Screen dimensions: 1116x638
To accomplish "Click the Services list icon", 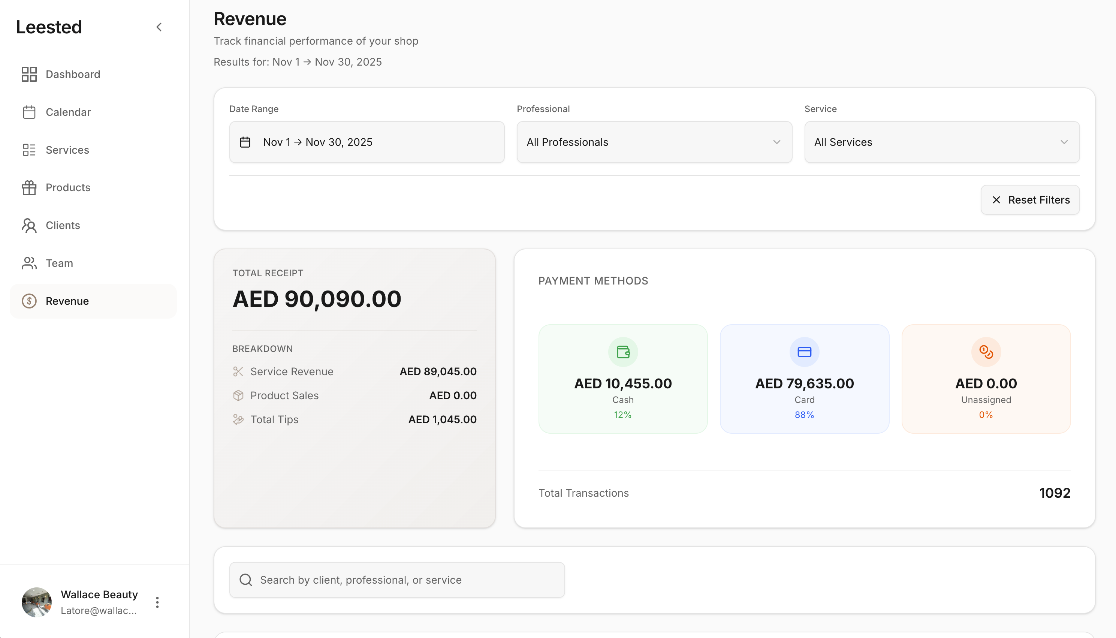I will [29, 150].
